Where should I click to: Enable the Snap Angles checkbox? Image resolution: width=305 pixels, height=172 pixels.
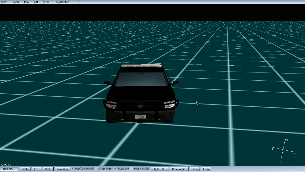click(97, 169)
